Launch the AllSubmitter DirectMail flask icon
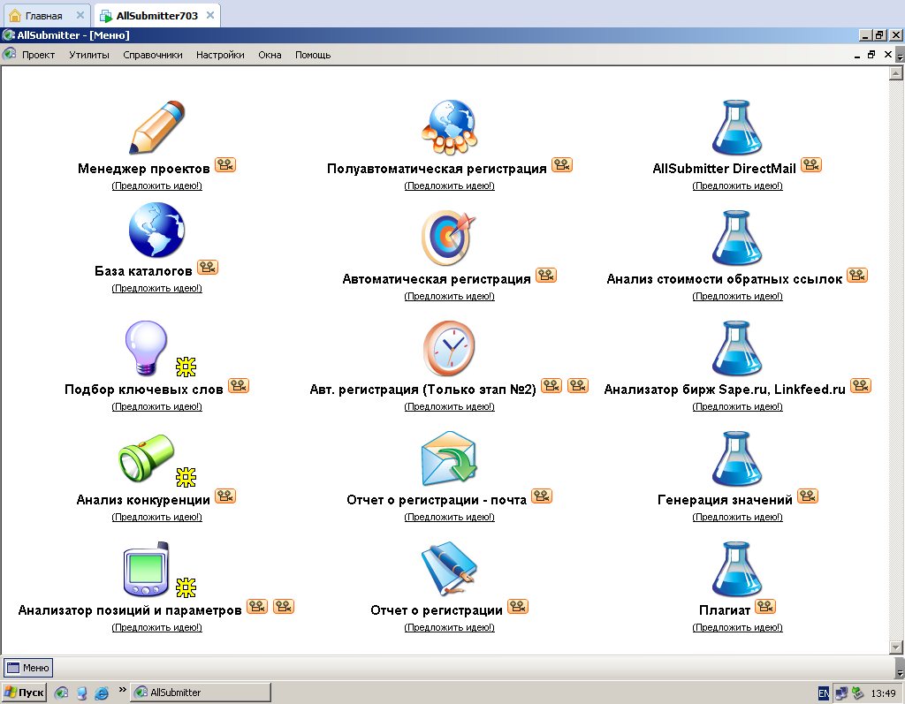Screen dimensions: 905x704 (x=737, y=127)
